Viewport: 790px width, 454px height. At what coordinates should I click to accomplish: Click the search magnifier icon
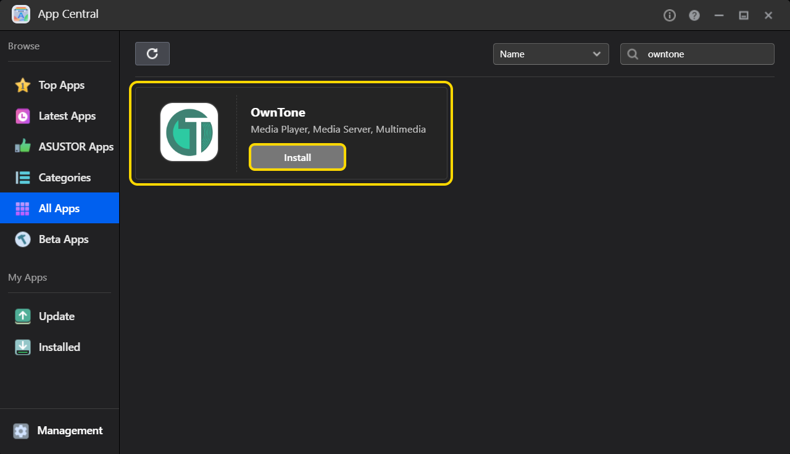coord(633,54)
